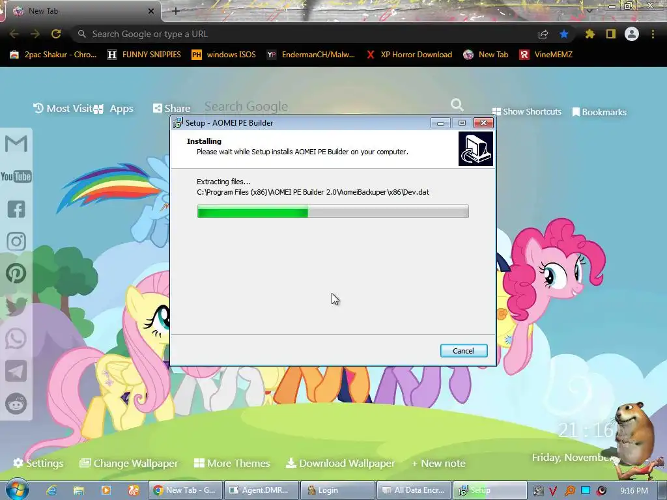Share this page icon in address bar
The height and width of the screenshot is (500, 667).
tap(543, 35)
